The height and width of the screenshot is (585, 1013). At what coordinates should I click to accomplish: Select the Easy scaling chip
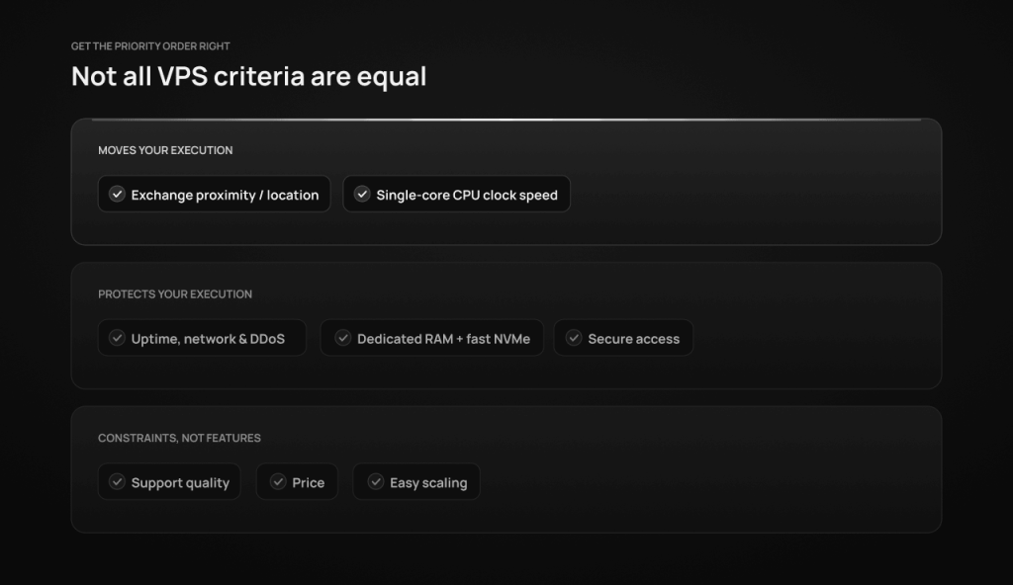click(416, 481)
